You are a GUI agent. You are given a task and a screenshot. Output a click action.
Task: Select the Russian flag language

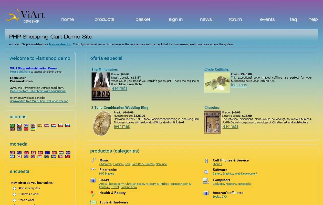pyautogui.click(x=68, y=125)
